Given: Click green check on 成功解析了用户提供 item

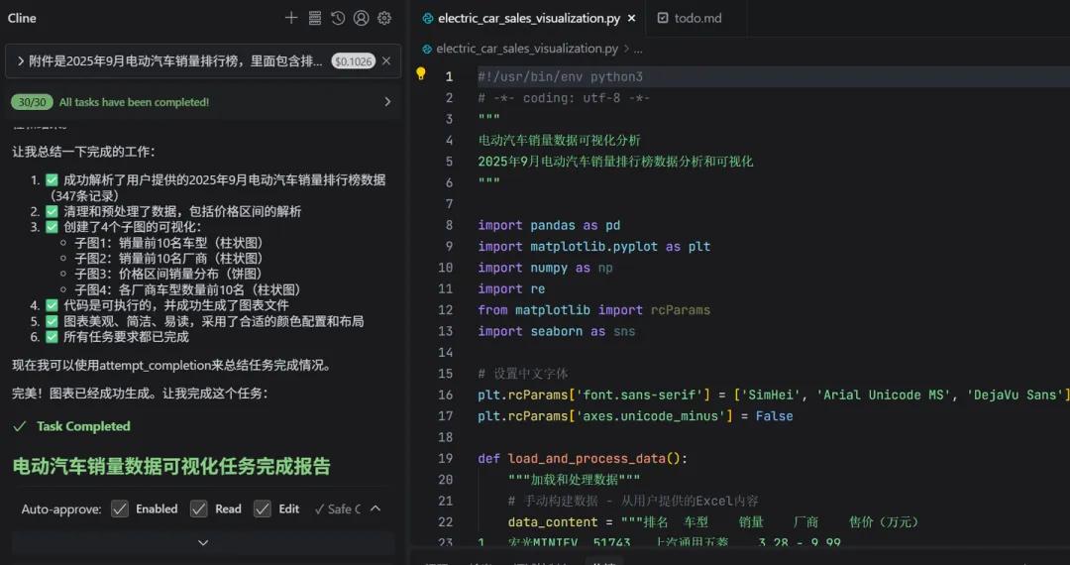Looking at the screenshot, I should point(52,180).
